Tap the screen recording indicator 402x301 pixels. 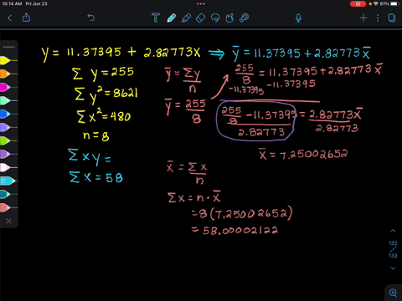tap(358, 4)
